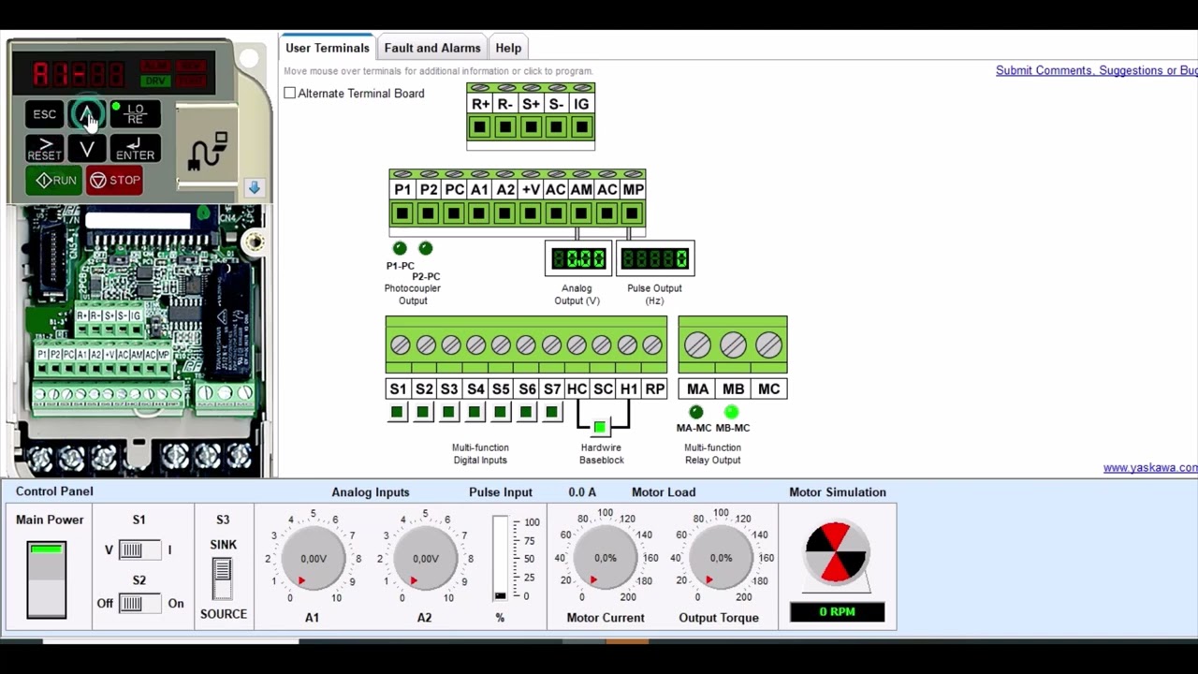
Task: Click the IG terminal square
Action: pos(581,126)
